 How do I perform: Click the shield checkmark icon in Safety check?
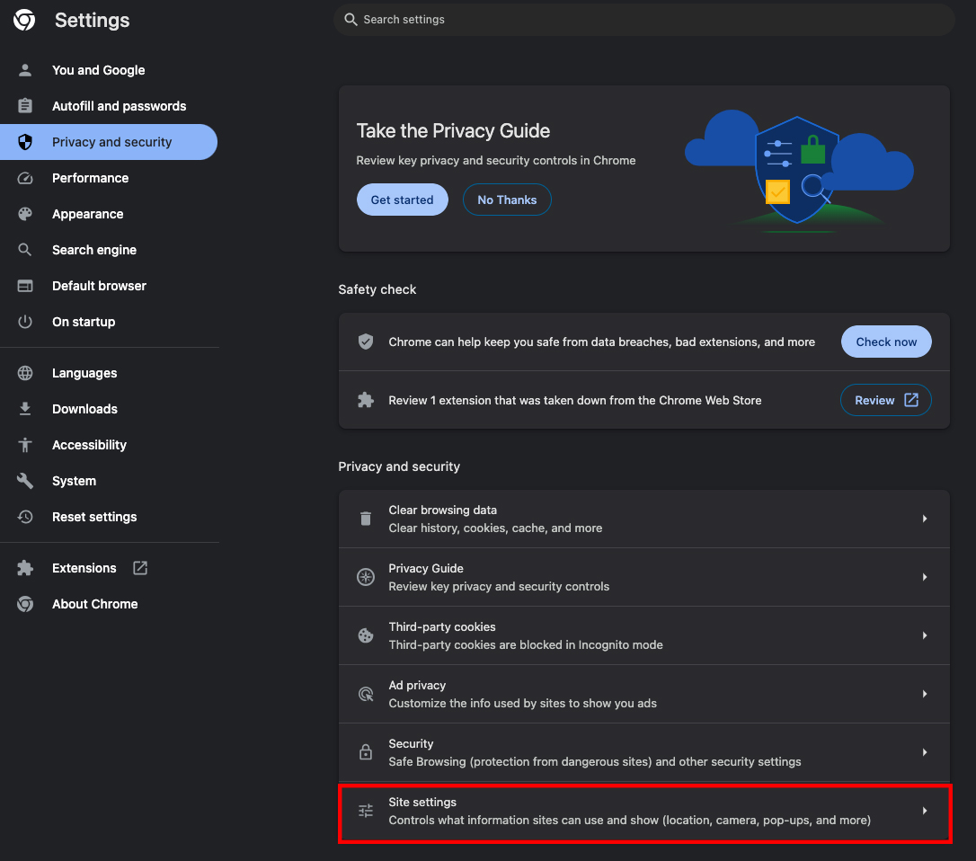pyautogui.click(x=366, y=342)
